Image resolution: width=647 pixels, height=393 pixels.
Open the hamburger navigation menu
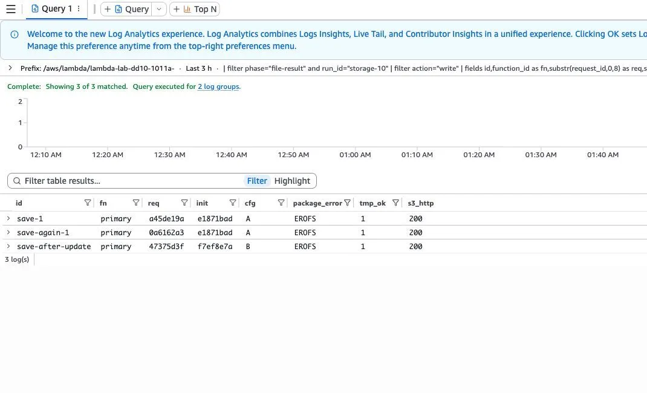(11, 9)
